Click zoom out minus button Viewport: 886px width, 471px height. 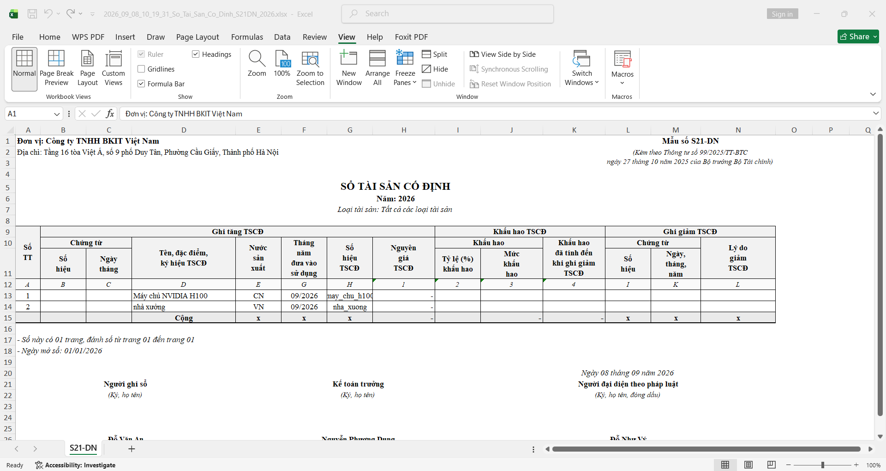(x=789, y=465)
